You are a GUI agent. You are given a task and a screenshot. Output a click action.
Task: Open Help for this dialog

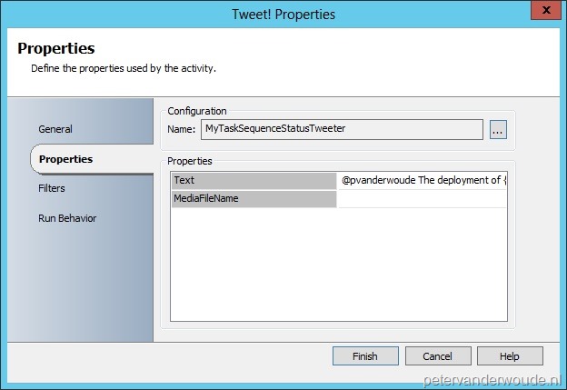(510, 356)
